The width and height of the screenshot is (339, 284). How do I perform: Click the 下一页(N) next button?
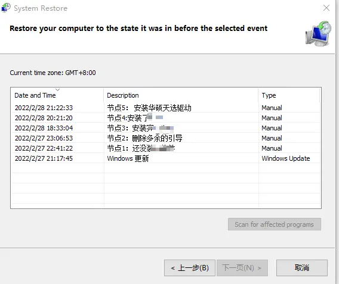point(242,268)
